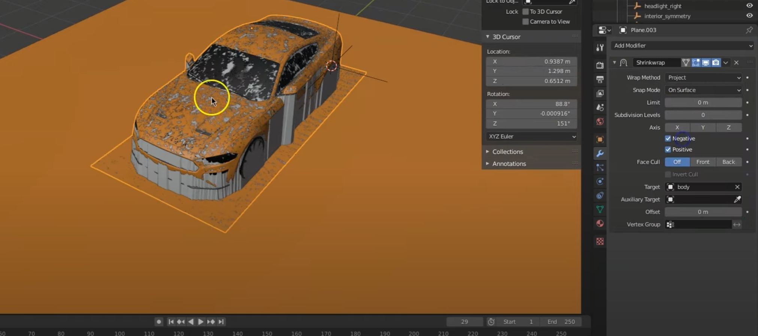
Task: Open the Material properties tab
Action: 600,224
